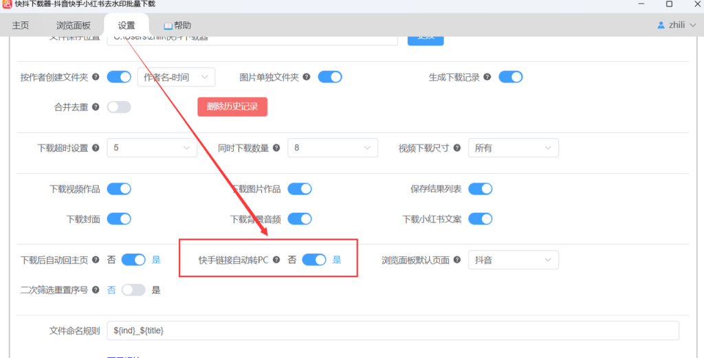Open the 同时下载数量 dropdown showing 8
Viewport: 704px width, 358px height.
(333, 148)
